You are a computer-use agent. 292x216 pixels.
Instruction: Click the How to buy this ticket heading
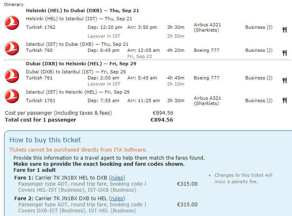[45, 140]
